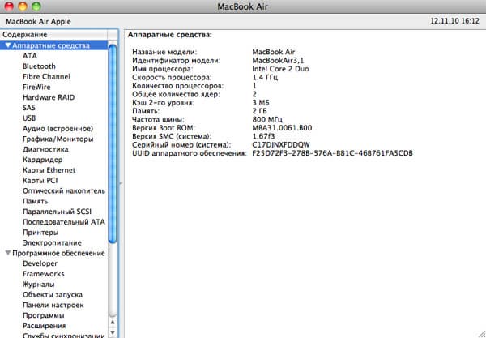Open Оптический накопитель section
The height and width of the screenshot is (338, 486).
click(64, 191)
